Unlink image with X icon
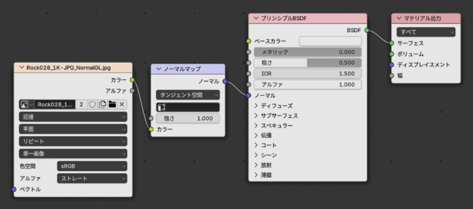 point(122,105)
